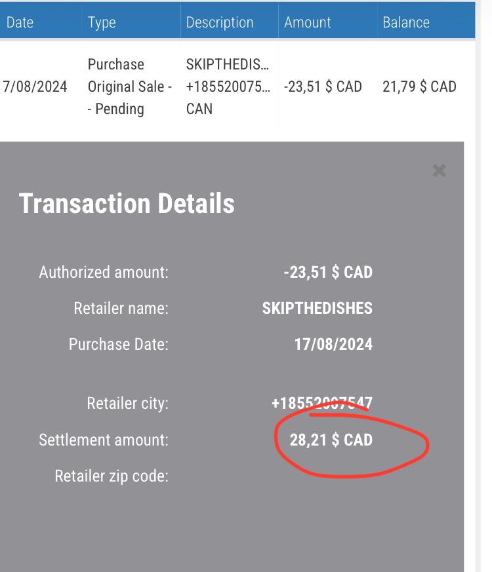The width and height of the screenshot is (492, 572).
Task: Sort by the Balance column header
Action: point(406,22)
